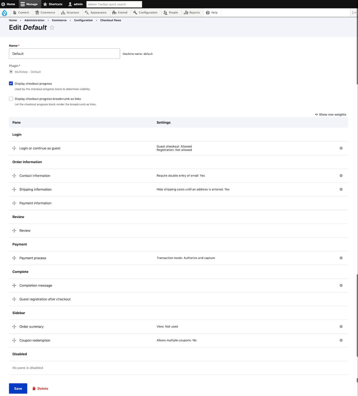The image size is (358, 396).
Task: Star this page as a shortcut
Action: point(52,28)
